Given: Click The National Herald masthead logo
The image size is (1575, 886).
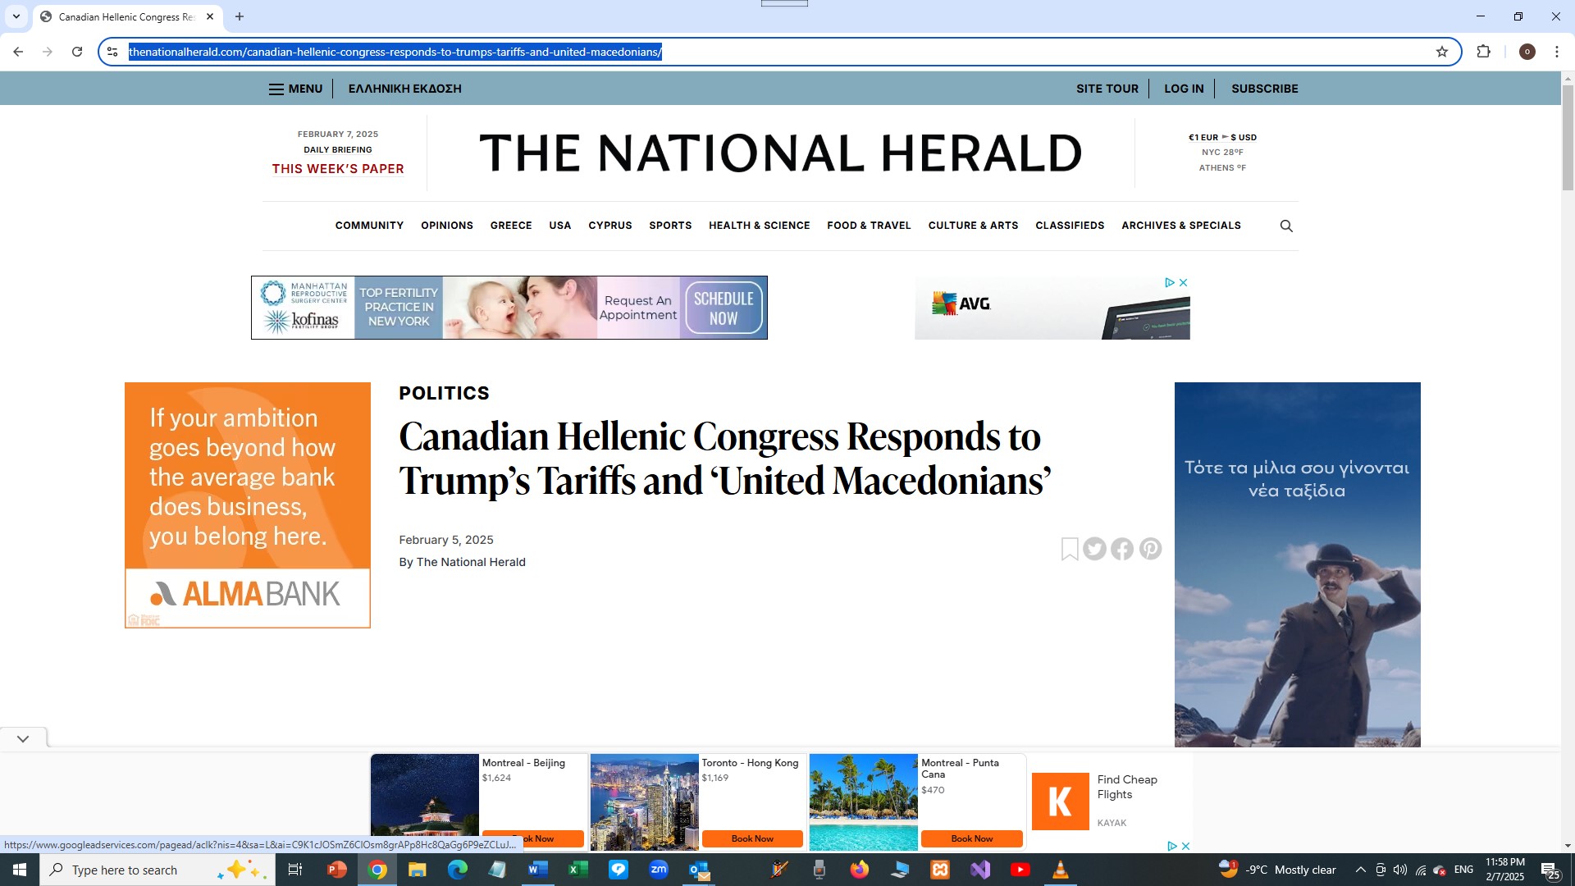Looking at the screenshot, I should (x=781, y=153).
